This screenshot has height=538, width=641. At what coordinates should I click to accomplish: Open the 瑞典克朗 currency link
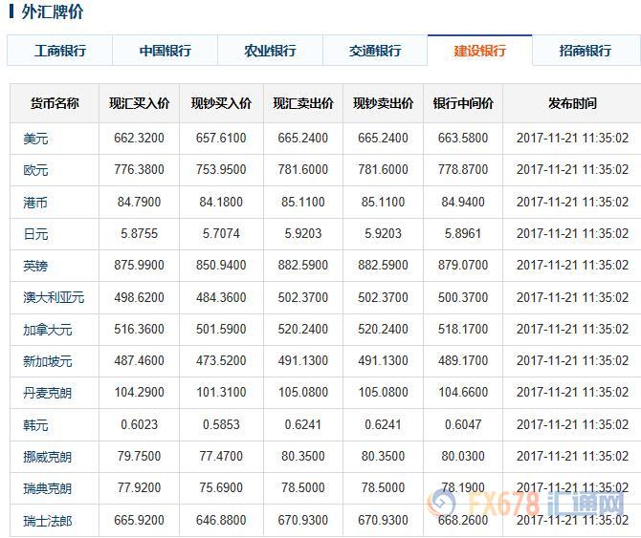(48, 488)
